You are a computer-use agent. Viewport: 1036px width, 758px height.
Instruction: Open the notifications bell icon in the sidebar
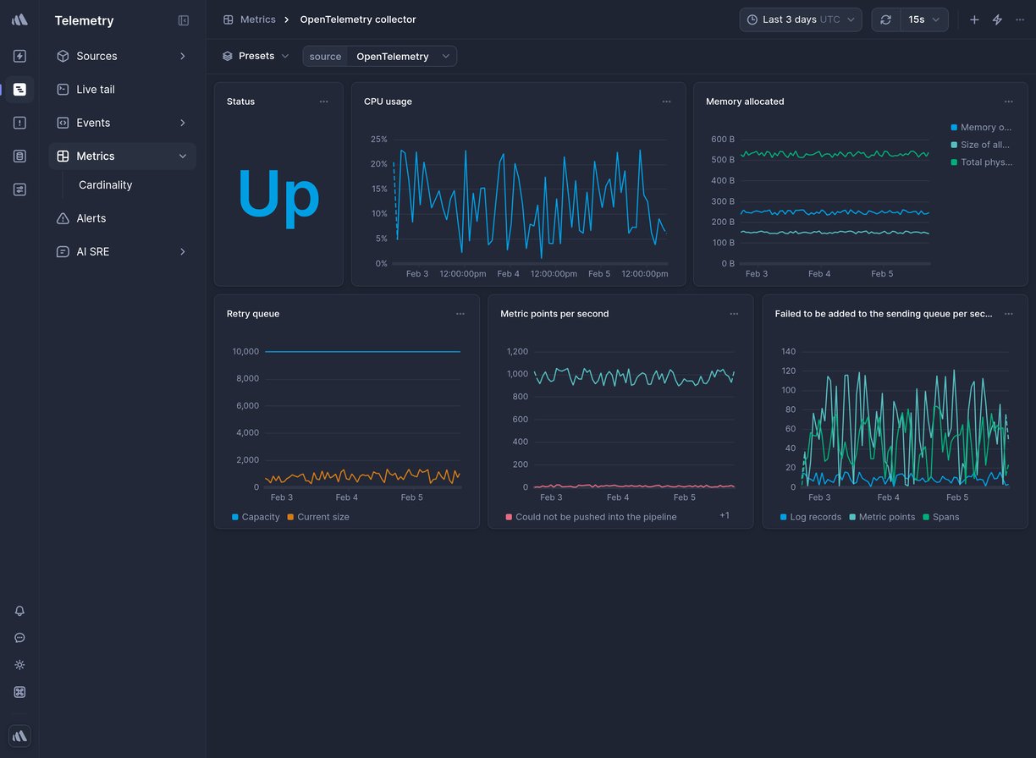[x=19, y=611]
